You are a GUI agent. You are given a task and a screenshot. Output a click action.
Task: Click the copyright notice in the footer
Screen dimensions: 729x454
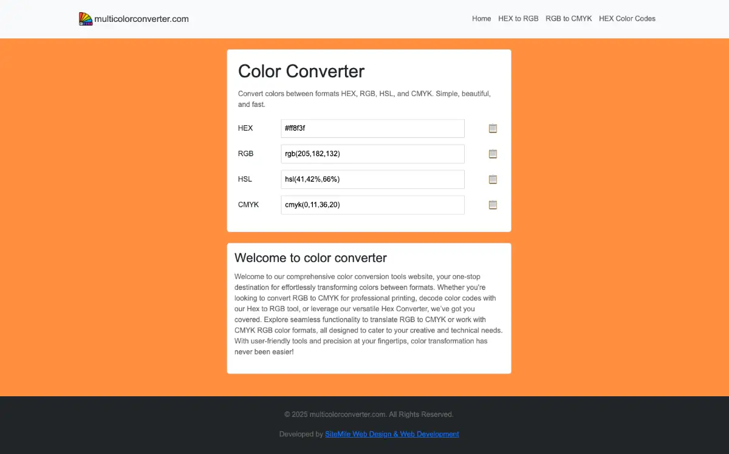[369, 414]
